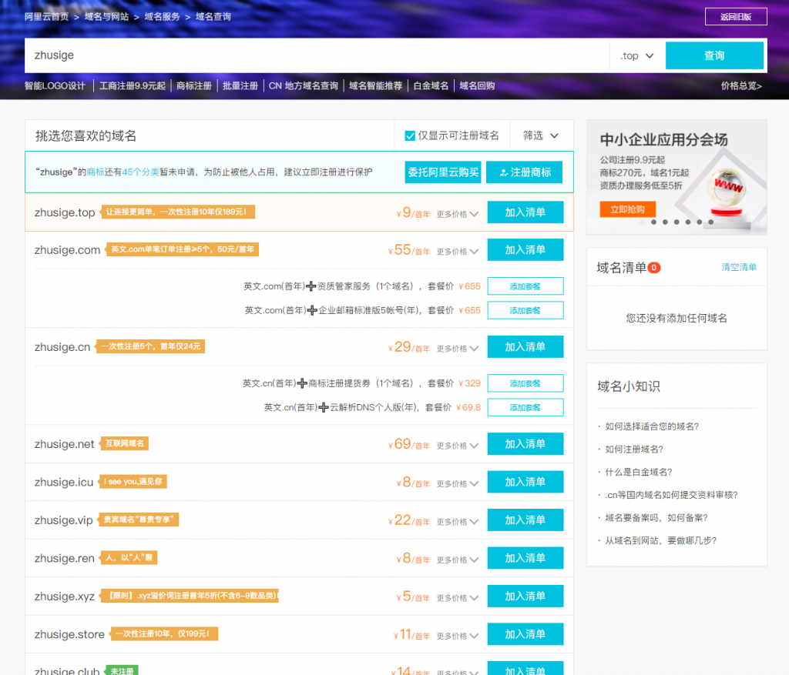
Task: Click 委托阿里云购买 button
Action: 443,172
